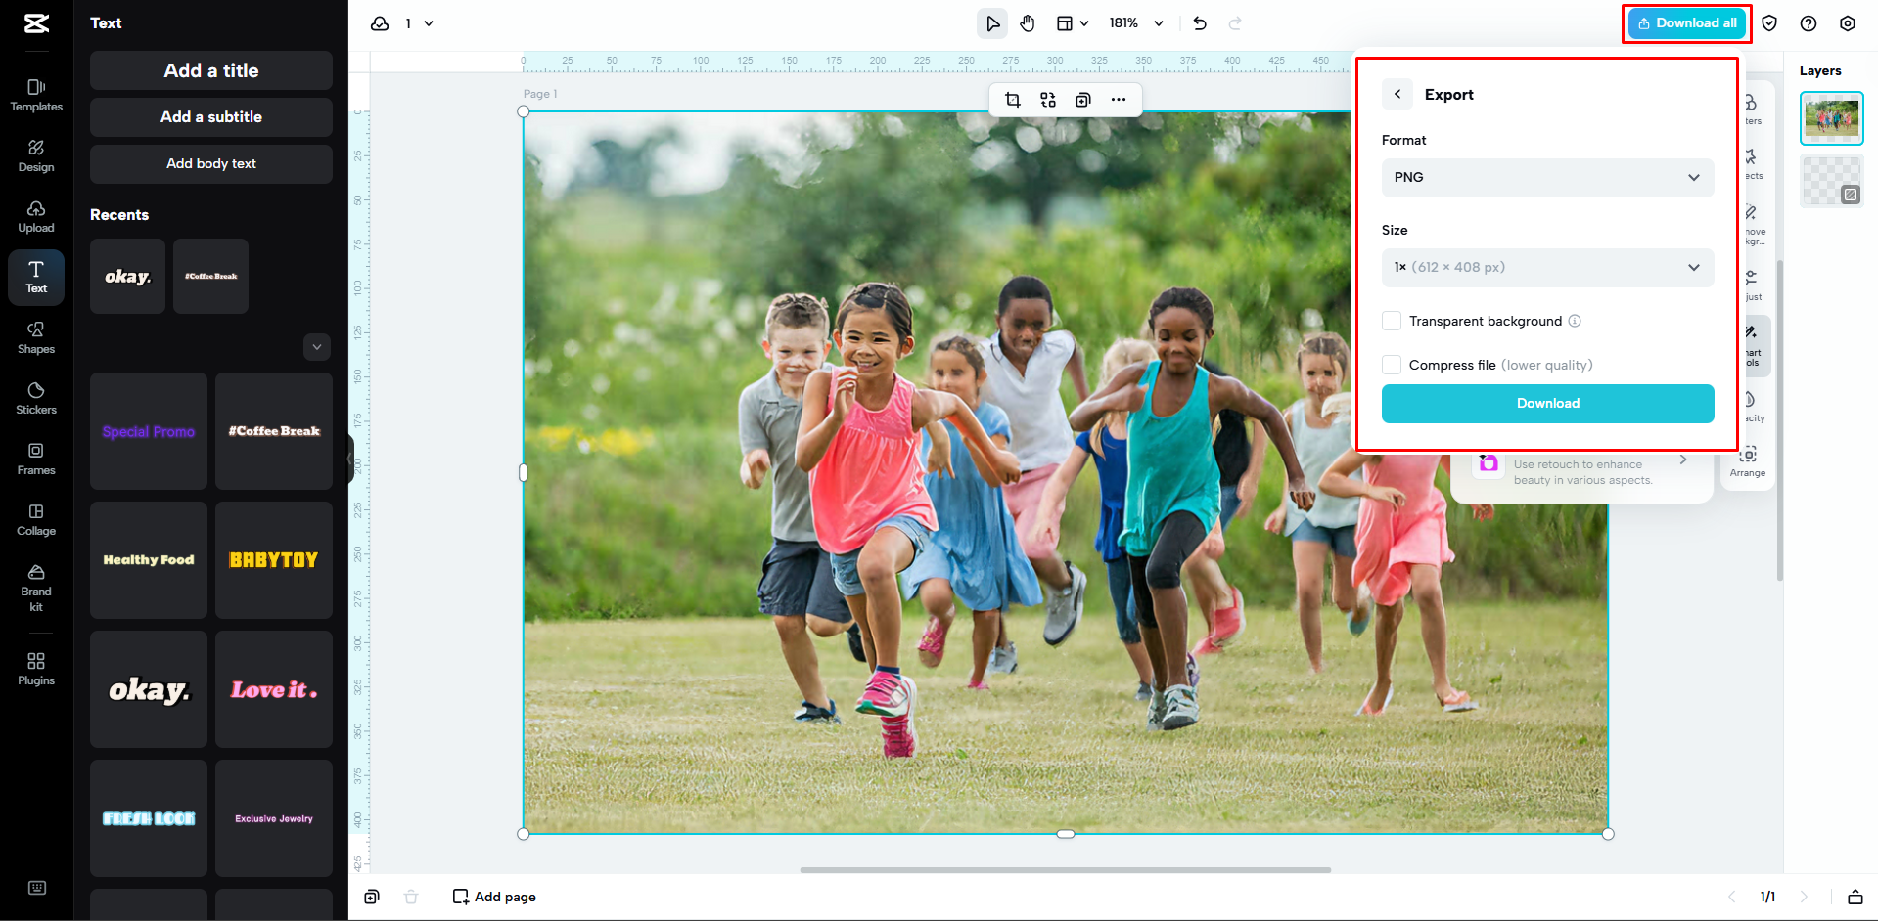The image size is (1878, 921).
Task: Enable the Compress file checkbox
Action: click(1392, 365)
